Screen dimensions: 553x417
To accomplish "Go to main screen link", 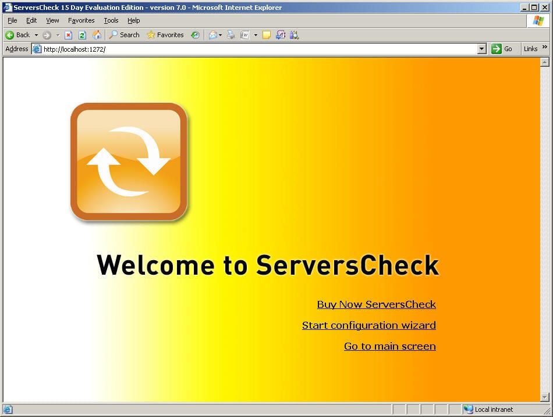I will click(389, 346).
